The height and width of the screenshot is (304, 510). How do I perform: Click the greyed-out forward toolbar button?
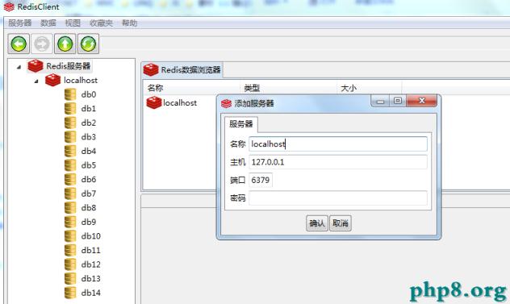(x=42, y=44)
